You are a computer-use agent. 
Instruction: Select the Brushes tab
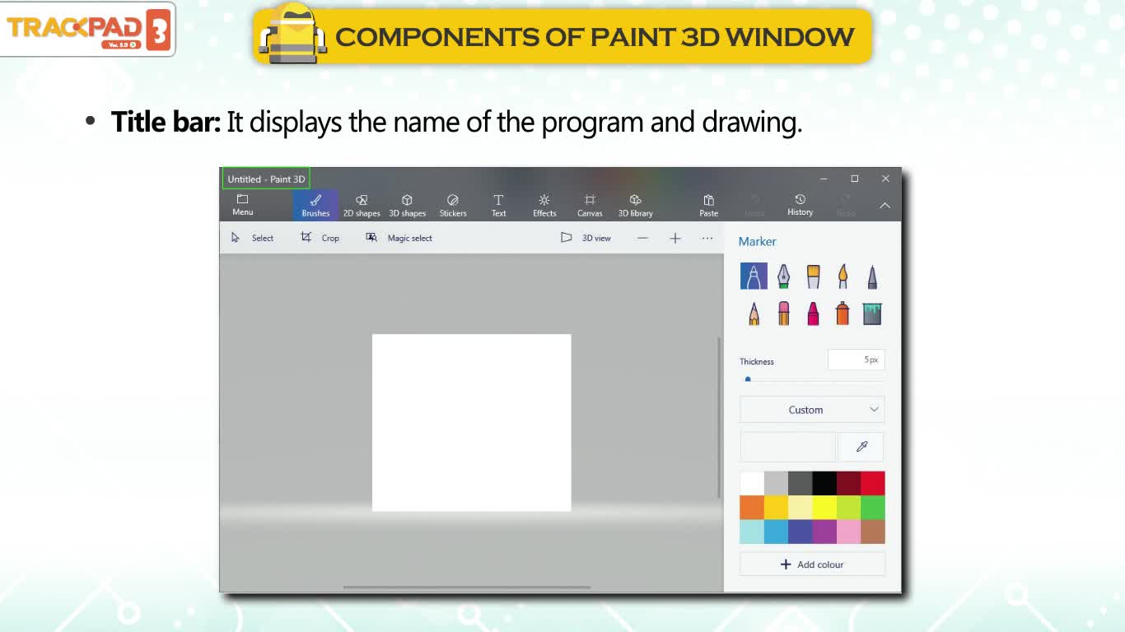click(315, 205)
